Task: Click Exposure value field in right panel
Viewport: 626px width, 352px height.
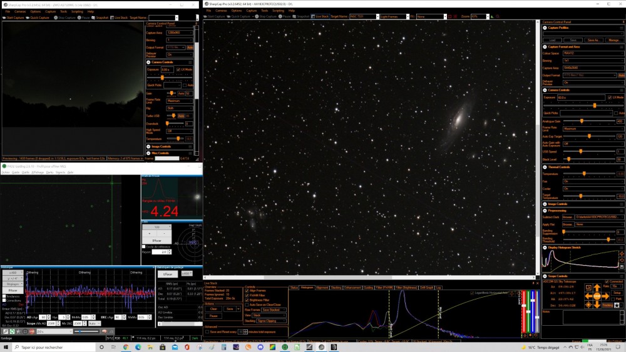Action: coord(581,98)
